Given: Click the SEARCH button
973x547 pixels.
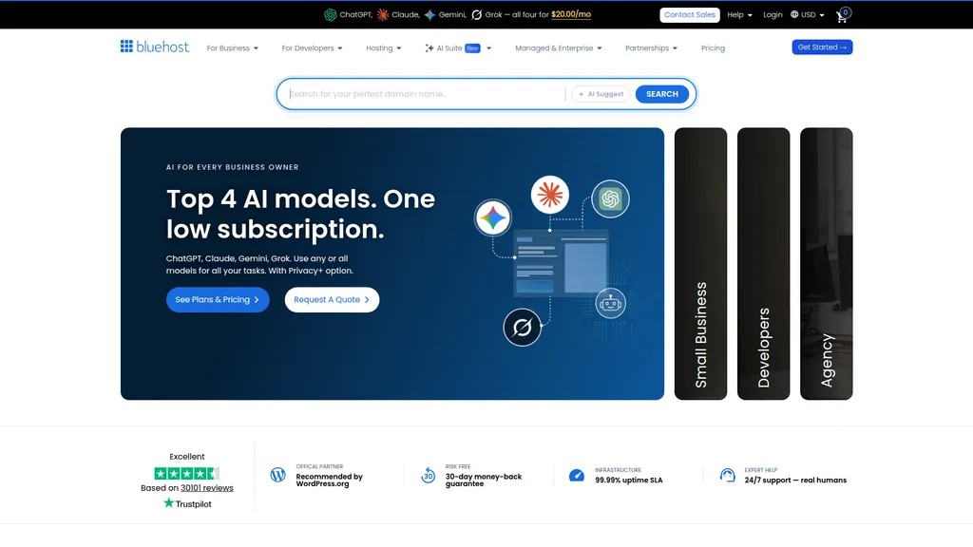Looking at the screenshot, I should 662,94.
